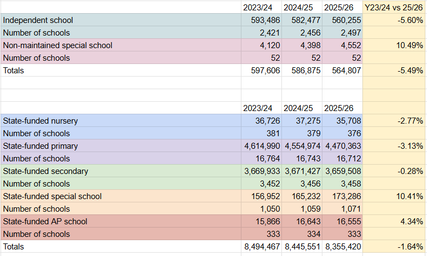Select the 4.34% cell
427x256 pixels.
click(395, 222)
